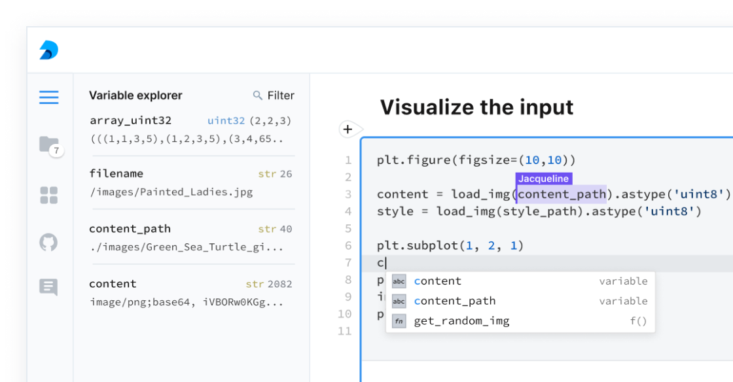This screenshot has width=733, height=382.
Task: Select 'content_path' autocomplete suggestion
Action: click(x=454, y=302)
